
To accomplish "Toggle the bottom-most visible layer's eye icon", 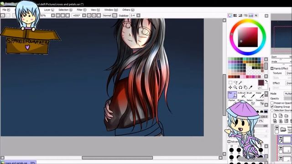I will (x=281, y=158).
